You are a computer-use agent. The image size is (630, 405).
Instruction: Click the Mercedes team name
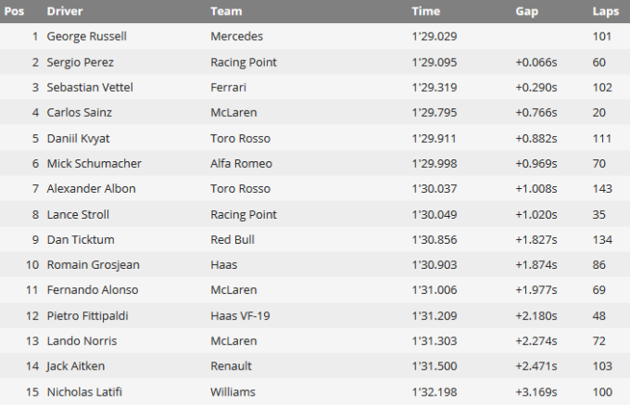[236, 36]
